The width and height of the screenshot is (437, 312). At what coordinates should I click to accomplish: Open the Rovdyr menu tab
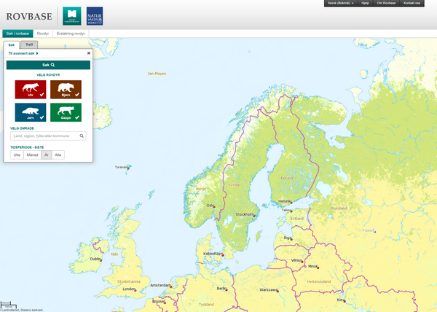(43, 34)
